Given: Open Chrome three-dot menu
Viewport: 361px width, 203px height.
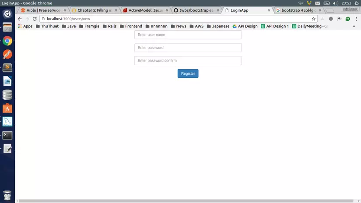Looking at the screenshot, I should (x=356, y=19).
